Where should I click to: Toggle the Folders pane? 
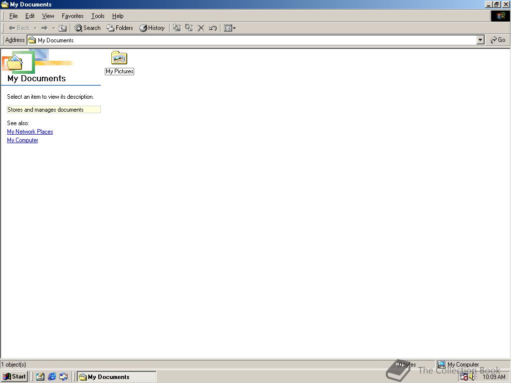[120, 28]
